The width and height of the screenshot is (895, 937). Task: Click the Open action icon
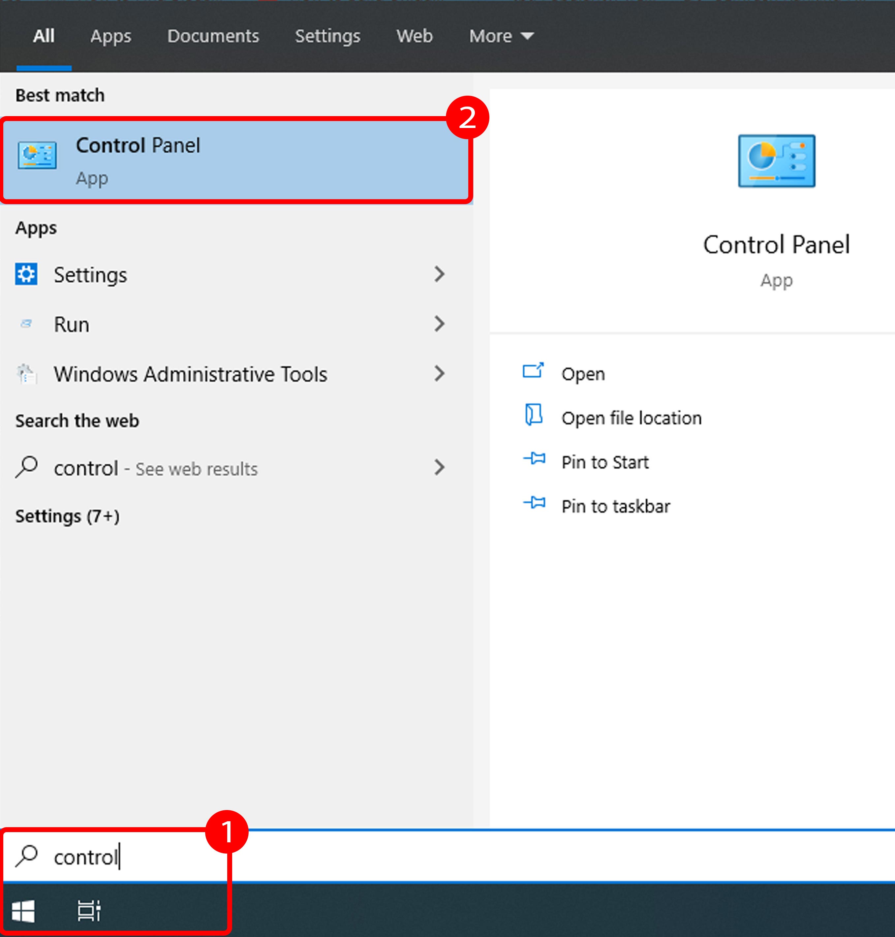coord(533,371)
